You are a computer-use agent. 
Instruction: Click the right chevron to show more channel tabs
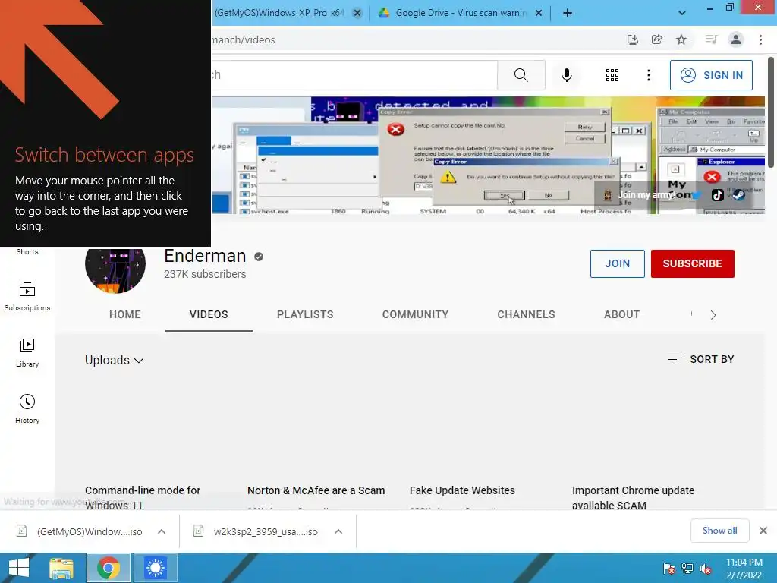click(x=713, y=315)
